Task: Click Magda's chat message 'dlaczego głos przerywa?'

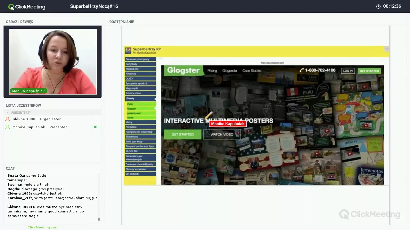Action: [36, 189]
